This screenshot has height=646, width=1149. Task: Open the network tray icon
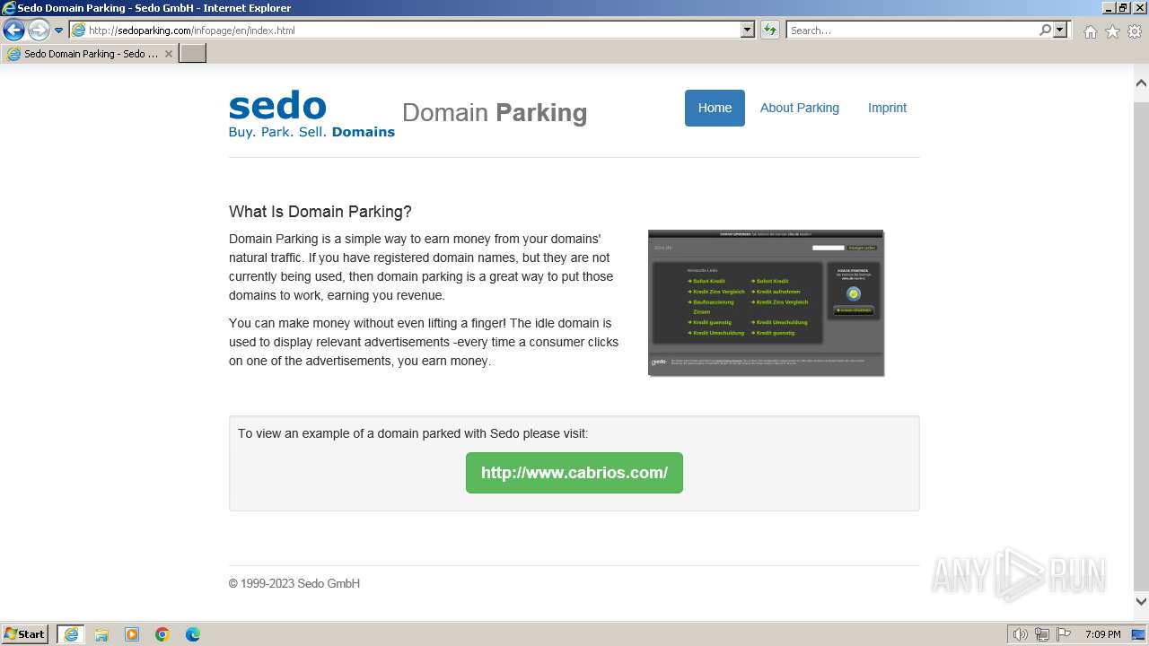point(1042,634)
